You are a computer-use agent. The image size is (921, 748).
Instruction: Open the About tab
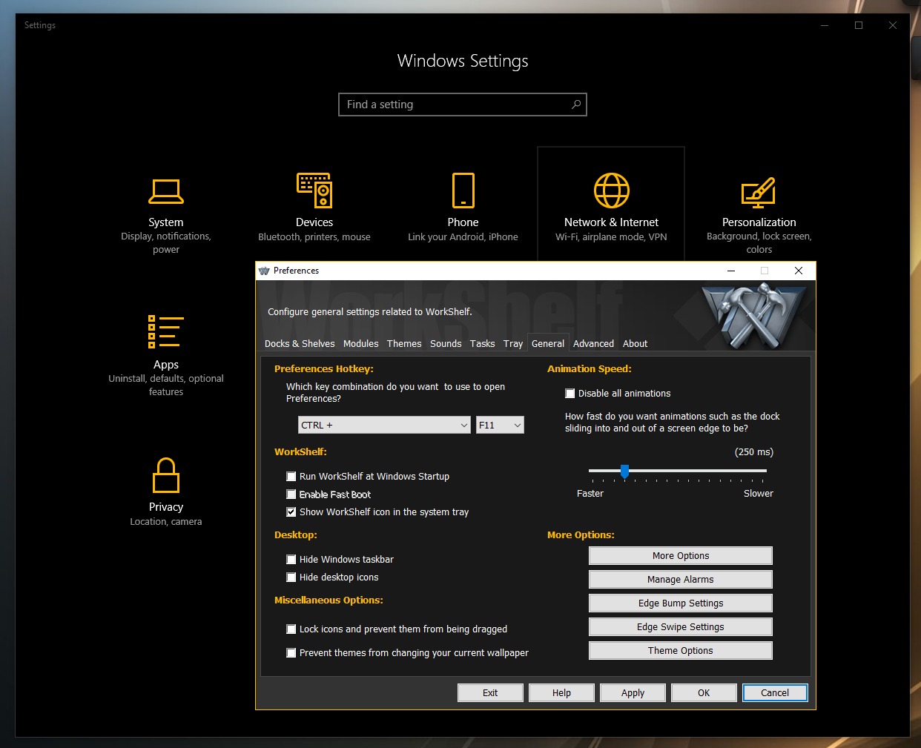[636, 344]
